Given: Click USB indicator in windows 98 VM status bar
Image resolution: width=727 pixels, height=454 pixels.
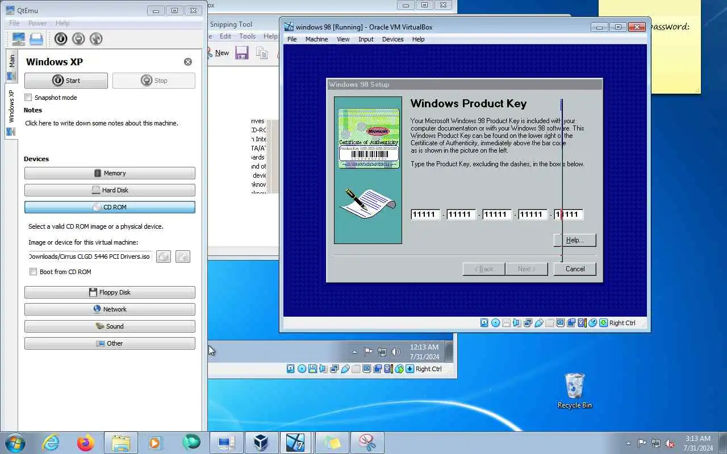Looking at the screenshot, I should click(538, 323).
